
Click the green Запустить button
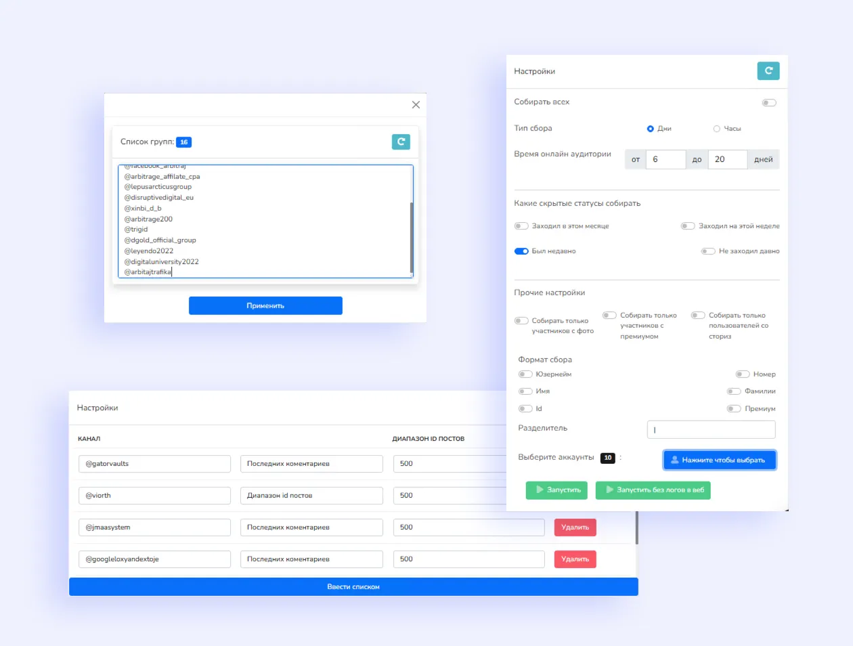point(556,490)
